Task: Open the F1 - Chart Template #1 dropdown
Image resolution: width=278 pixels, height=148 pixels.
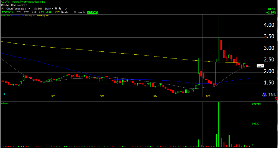Action: (15, 8)
